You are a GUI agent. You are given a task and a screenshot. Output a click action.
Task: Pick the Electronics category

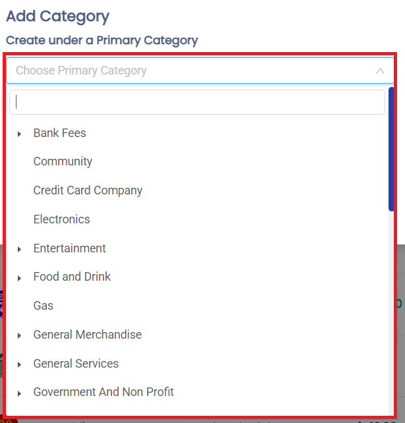(62, 219)
